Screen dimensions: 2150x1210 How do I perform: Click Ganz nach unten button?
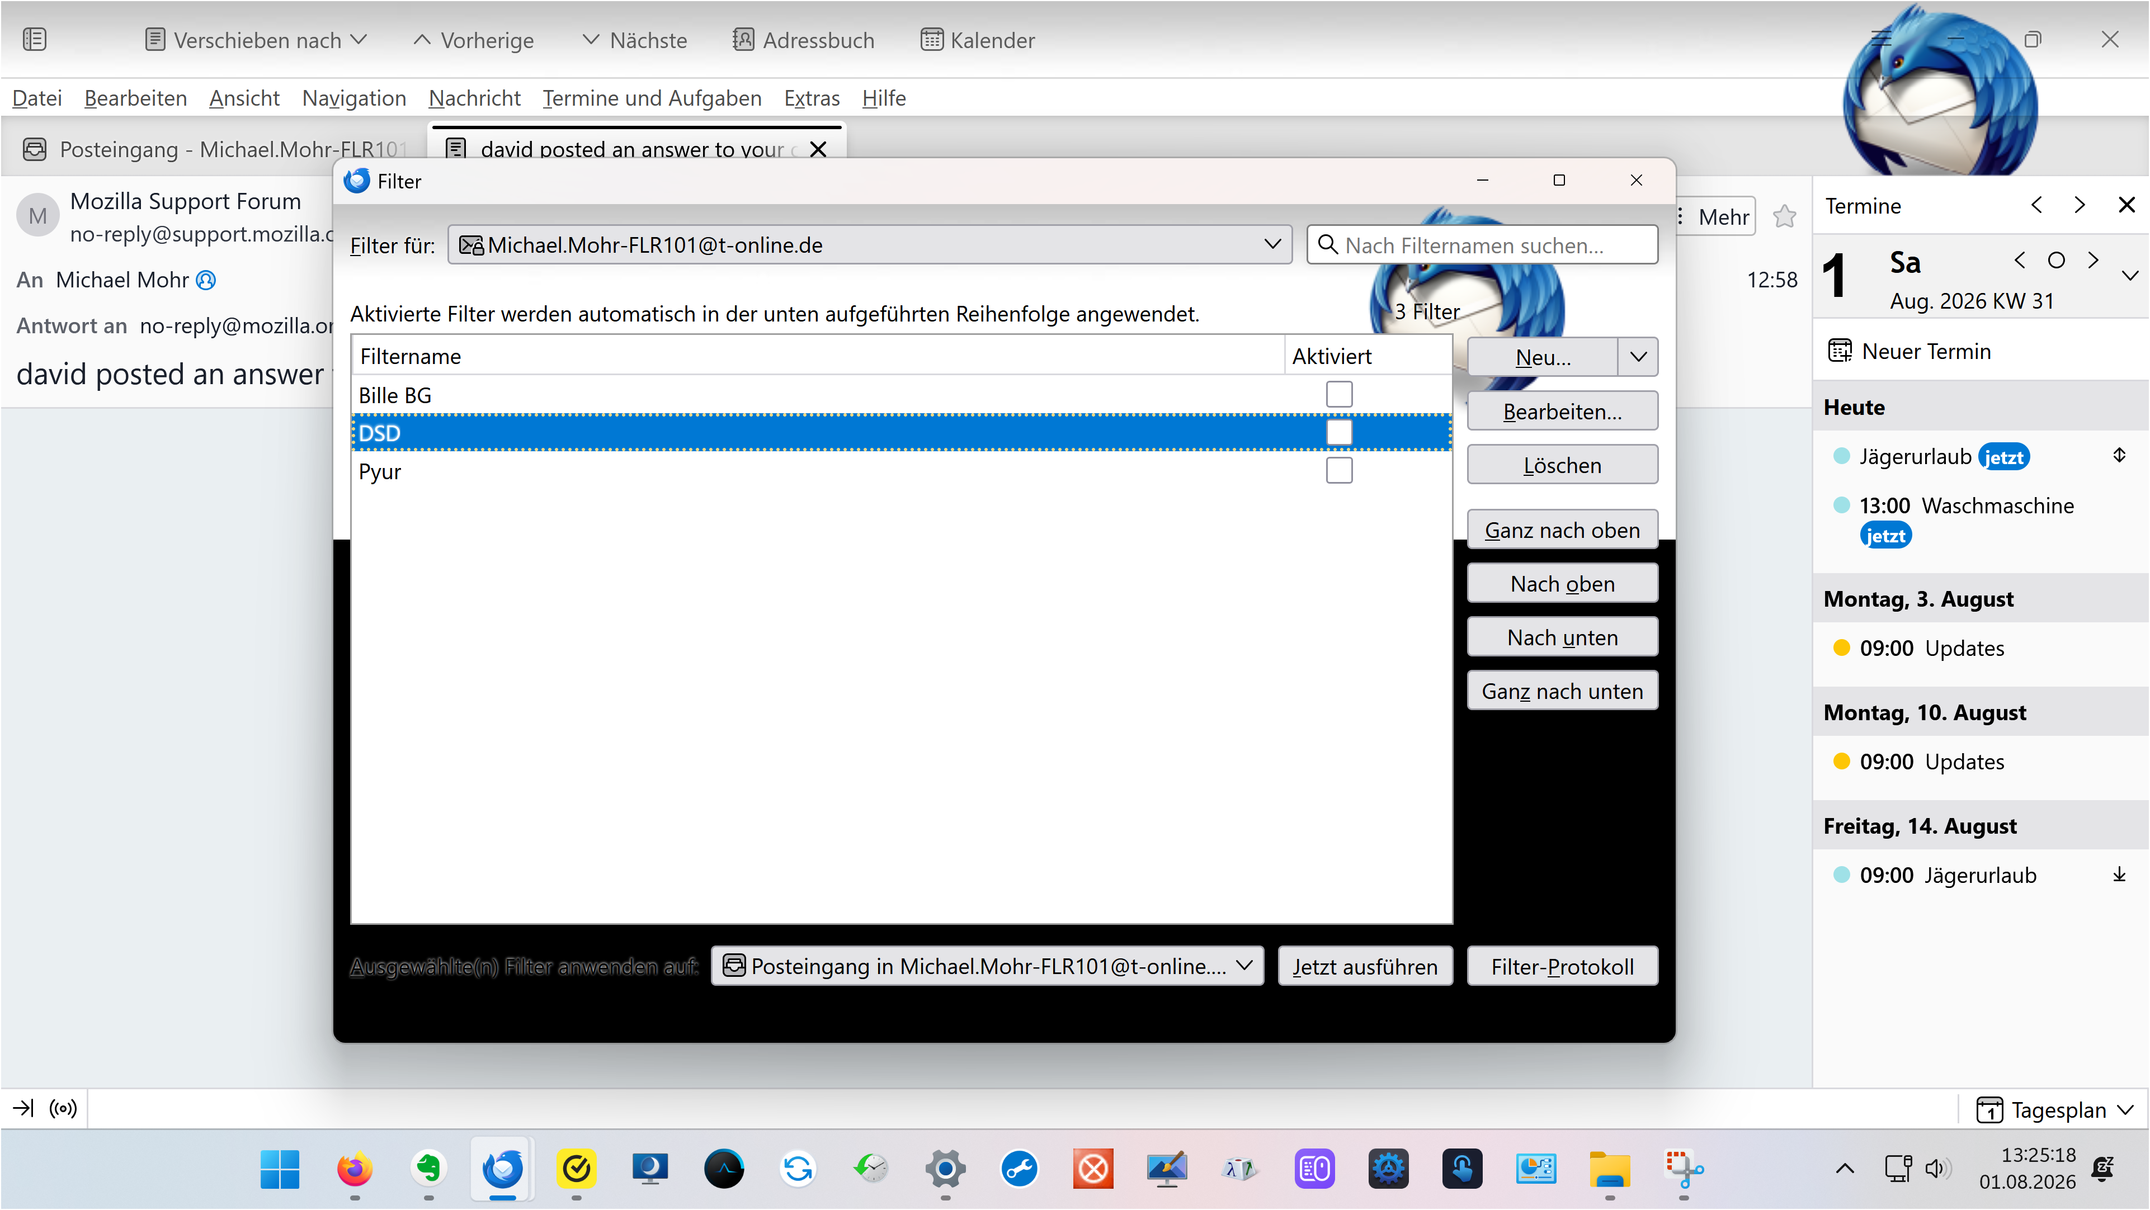[1562, 691]
